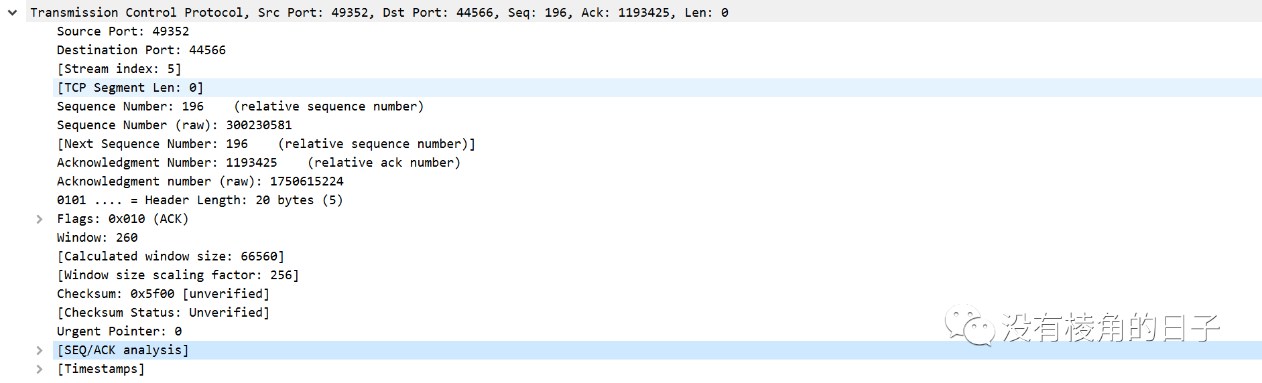Select Acknowledgment number (raw) 1750615224 row
Screen dimensions: 1262x383
[200, 181]
